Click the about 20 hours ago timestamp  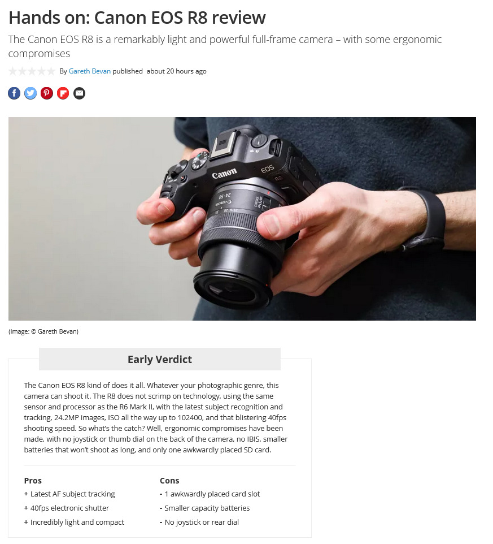[176, 71]
